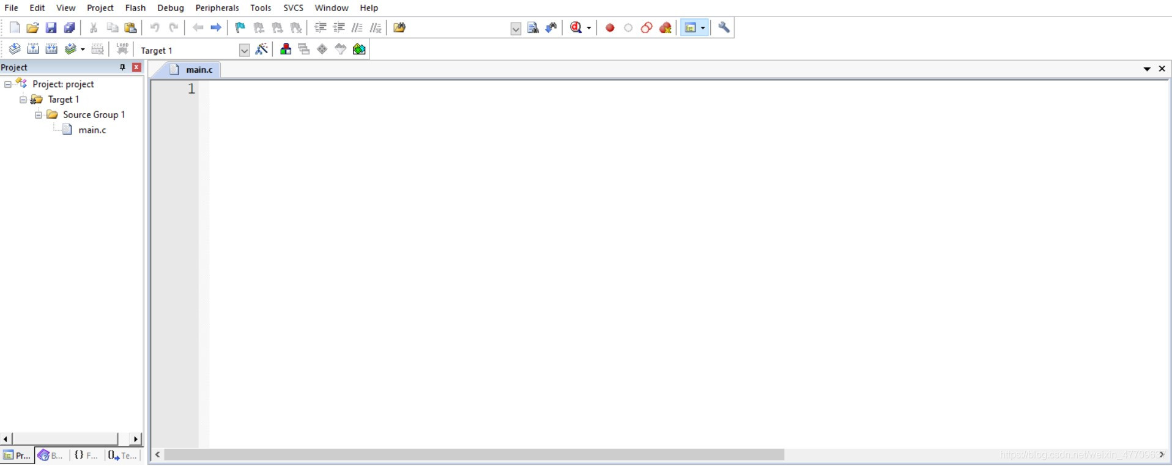Open the find text combo dropdown
The width and height of the screenshot is (1172, 466).
coord(516,29)
